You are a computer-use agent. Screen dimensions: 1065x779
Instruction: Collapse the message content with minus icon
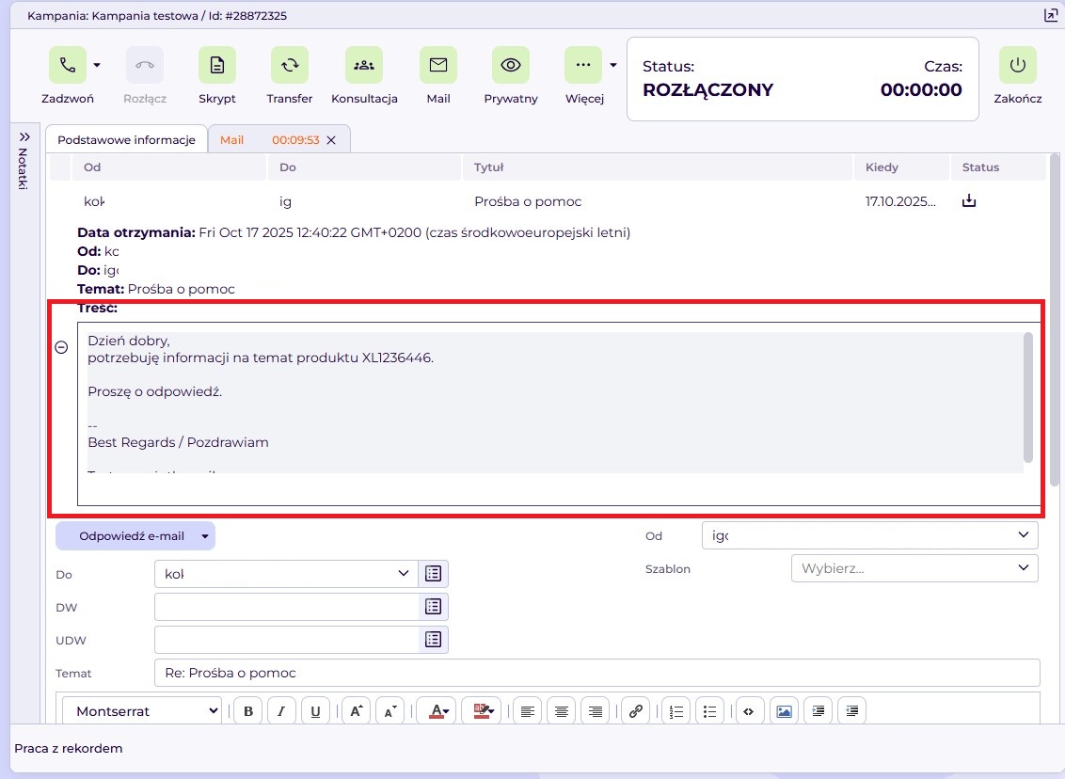tap(61, 347)
